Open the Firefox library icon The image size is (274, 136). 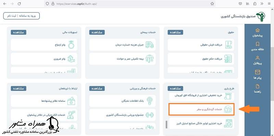click(x=248, y=4)
